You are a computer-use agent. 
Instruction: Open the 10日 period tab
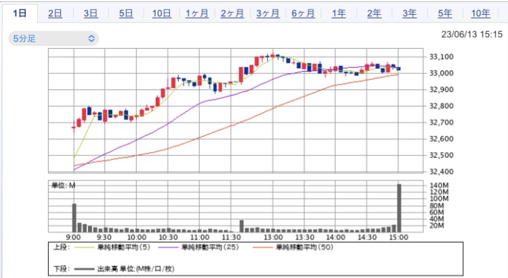[162, 14]
